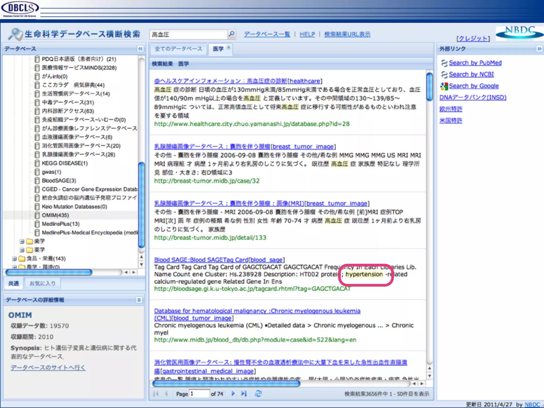Image resolution: width=544 pixels, height=408 pixels.
Task: Jump to last results page
Action: coord(244,393)
